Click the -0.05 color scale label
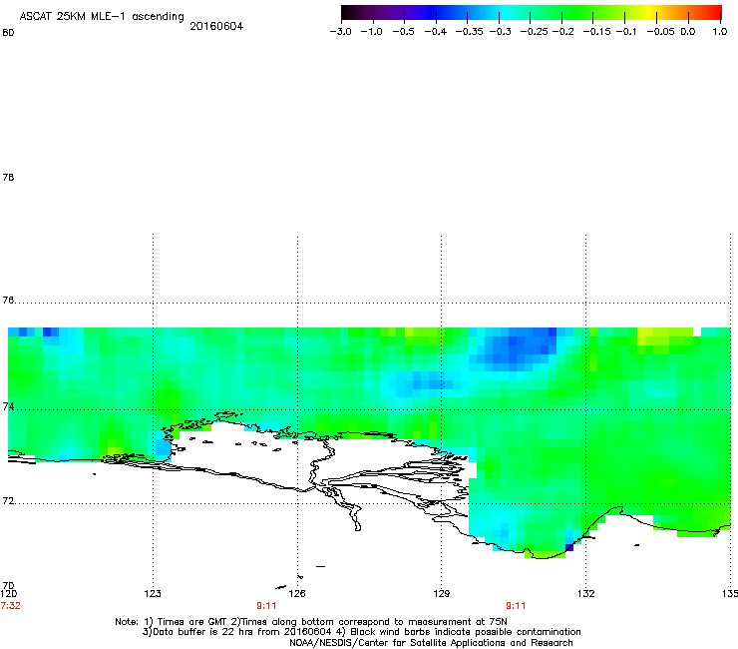Viewport: 738px width, 649px height. click(x=660, y=32)
